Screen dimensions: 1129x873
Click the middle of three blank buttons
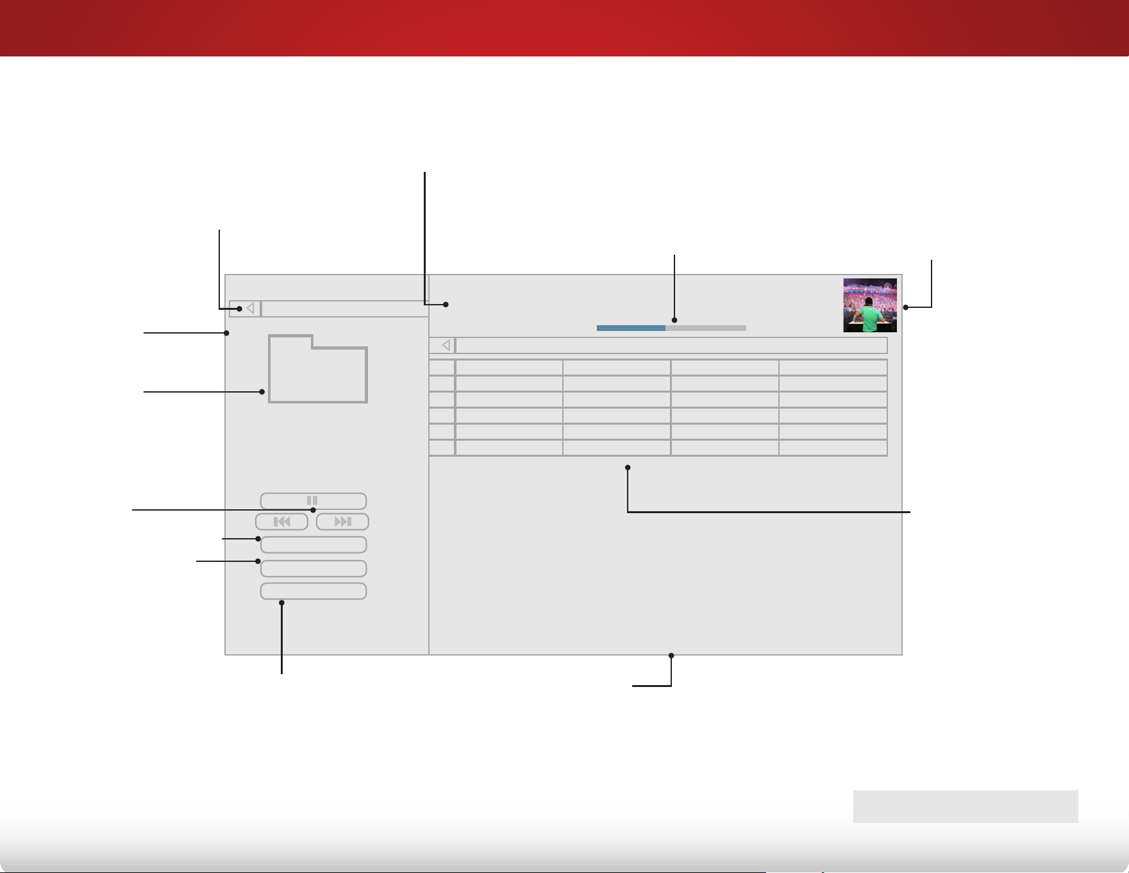[313, 568]
